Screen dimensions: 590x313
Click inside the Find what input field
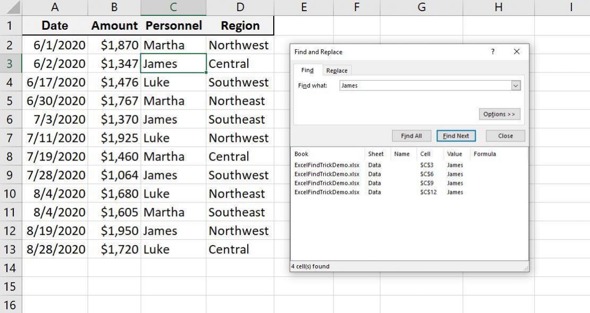425,85
